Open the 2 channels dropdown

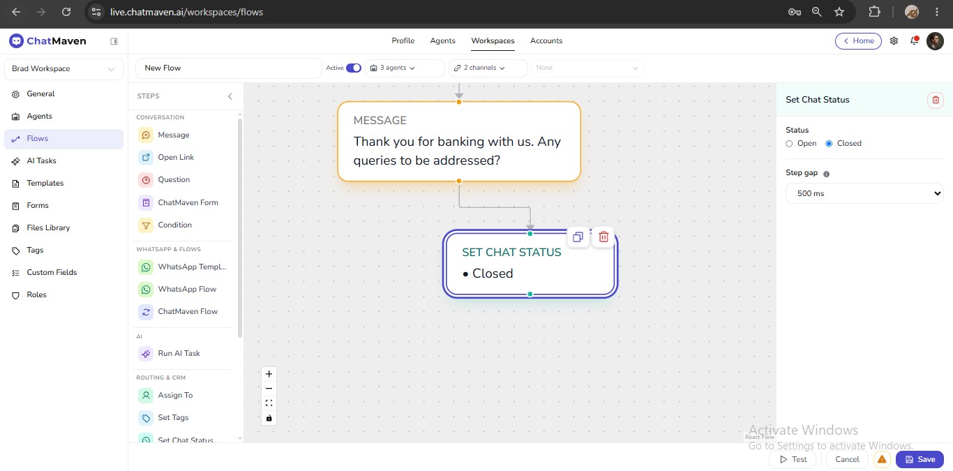488,68
